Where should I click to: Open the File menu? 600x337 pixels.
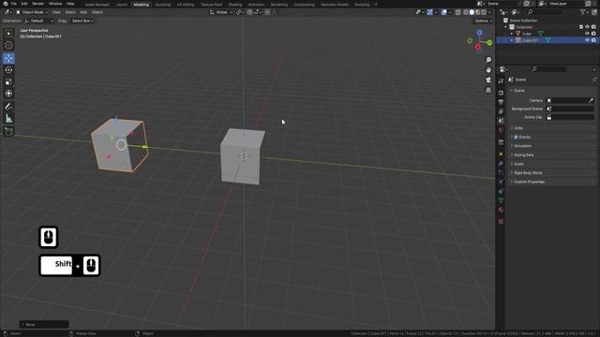(14, 4)
